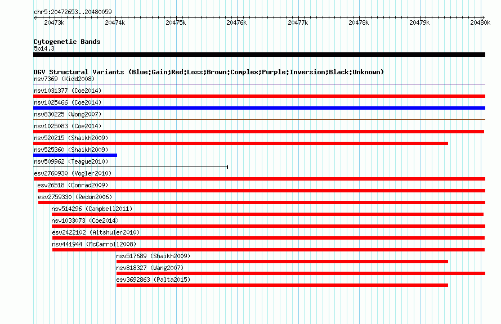Screen dimensions: 501x324
Task: Click the 20476k ruler tick label
Action: point(236,22)
